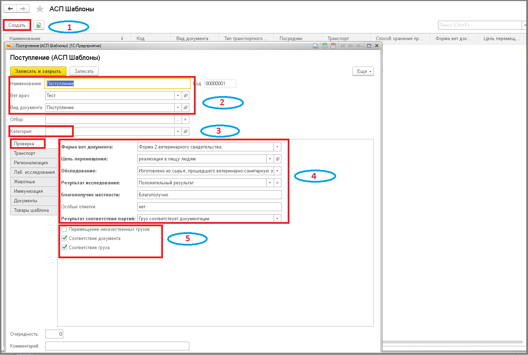
Task: Open the calculator icon in the title bar
Action: click(325, 46)
